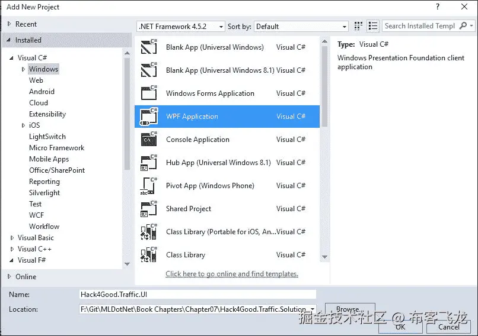Select the Pivot App (Windows Phone) icon
The width and height of the screenshot is (478, 336).
(x=148, y=186)
